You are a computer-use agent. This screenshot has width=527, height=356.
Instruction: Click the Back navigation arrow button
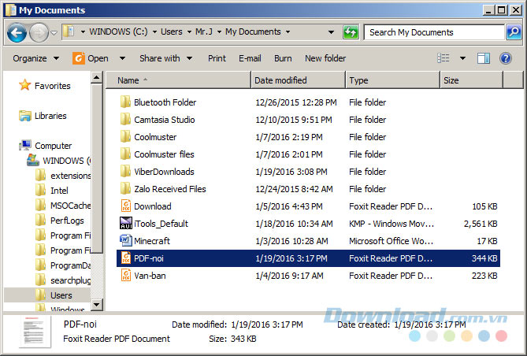(x=17, y=32)
